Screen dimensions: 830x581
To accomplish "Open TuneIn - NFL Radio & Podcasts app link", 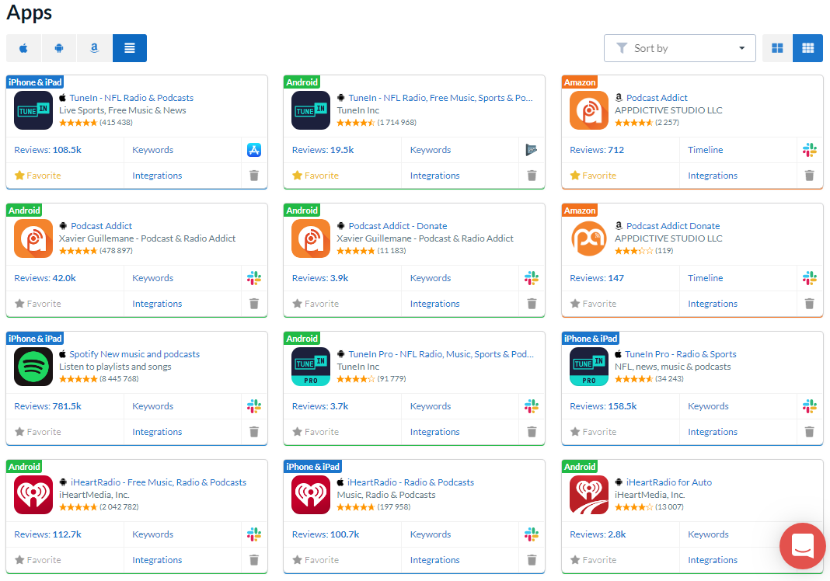I will (x=131, y=97).
